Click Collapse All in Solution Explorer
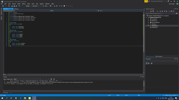 [164, 11]
